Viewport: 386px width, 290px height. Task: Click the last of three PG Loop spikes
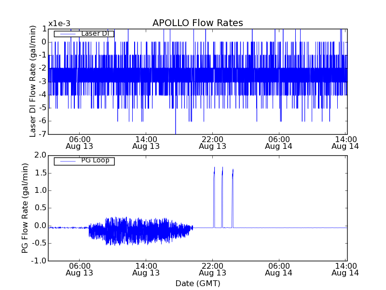coord(233,199)
